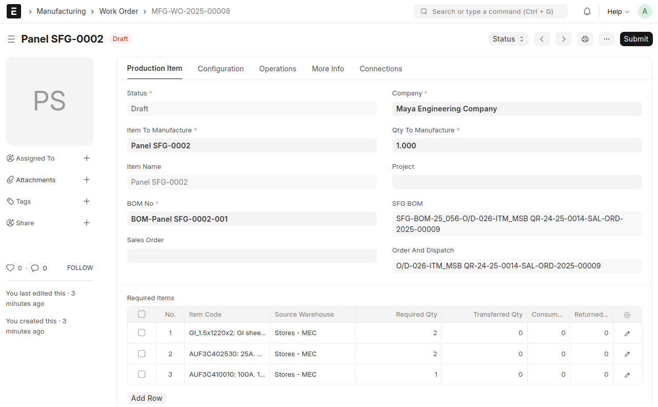Expand the Status dropdown button
This screenshot has height=407, width=658.
(x=508, y=39)
